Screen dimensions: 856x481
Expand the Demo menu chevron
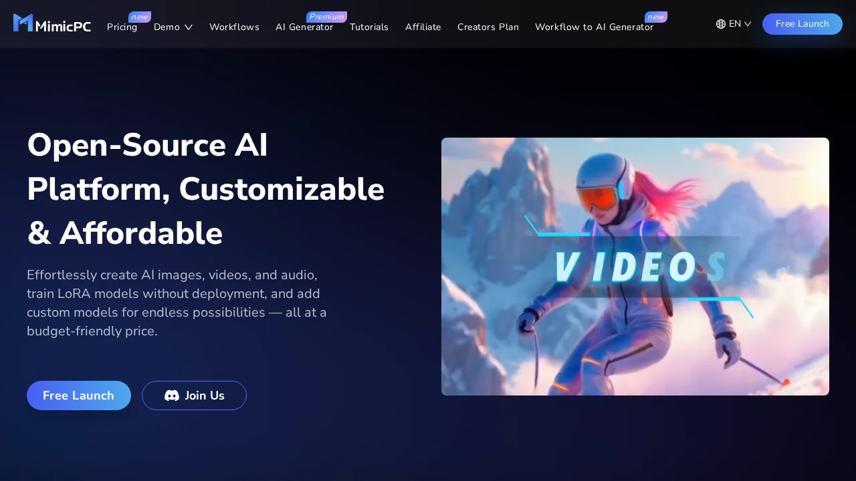[189, 27]
